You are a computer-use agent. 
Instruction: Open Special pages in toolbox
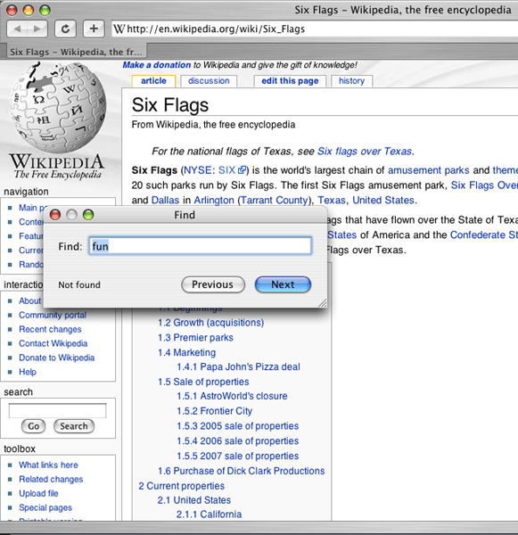[45, 508]
